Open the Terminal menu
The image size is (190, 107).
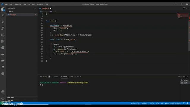click(x=40, y=4)
